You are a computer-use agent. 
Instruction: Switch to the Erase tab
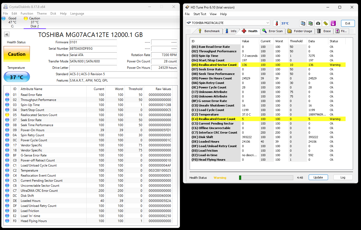pyautogui.click(x=324, y=31)
